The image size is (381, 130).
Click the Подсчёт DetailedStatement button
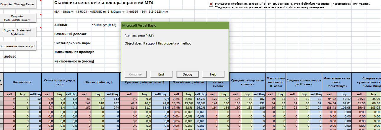tap(18, 18)
